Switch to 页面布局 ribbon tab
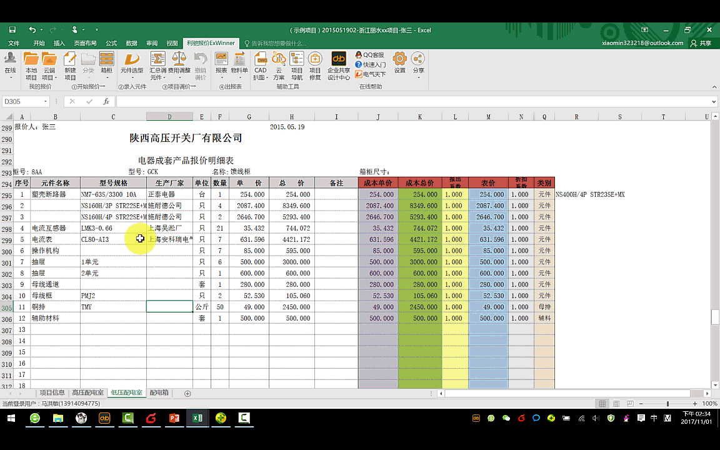This screenshot has height=450, width=720. (x=86, y=43)
